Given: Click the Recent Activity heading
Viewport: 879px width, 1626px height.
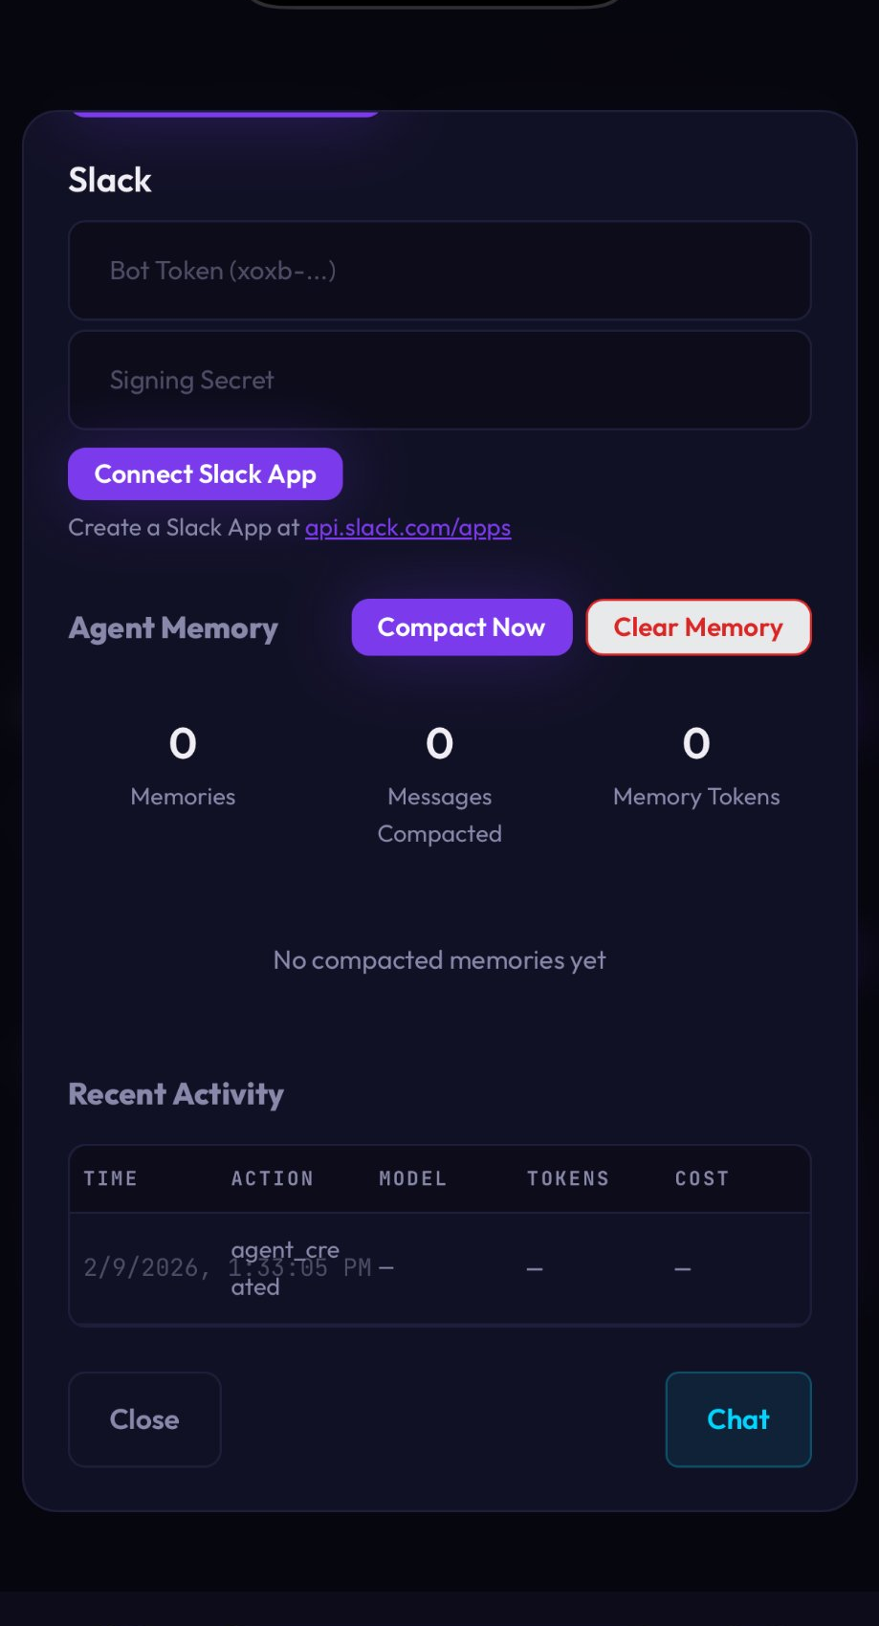Looking at the screenshot, I should pos(175,1093).
